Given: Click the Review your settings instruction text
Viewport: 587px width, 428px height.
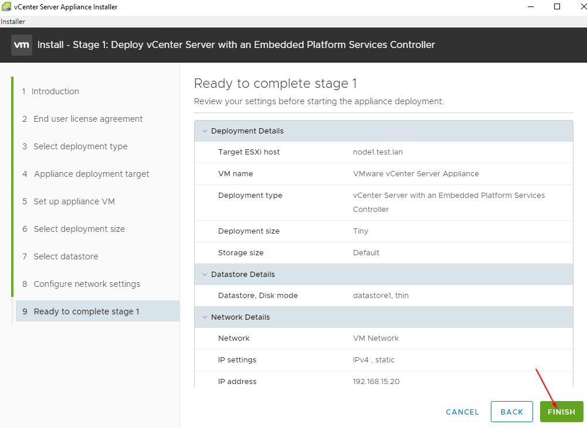Looking at the screenshot, I should [x=318, y=102].
